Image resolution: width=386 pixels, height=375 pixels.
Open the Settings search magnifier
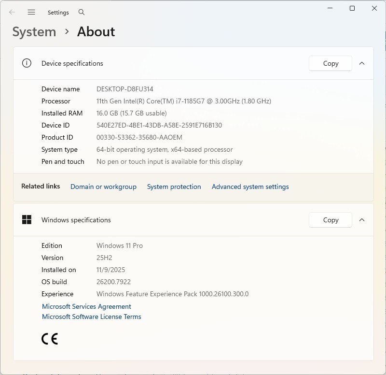tap(82, 12)
